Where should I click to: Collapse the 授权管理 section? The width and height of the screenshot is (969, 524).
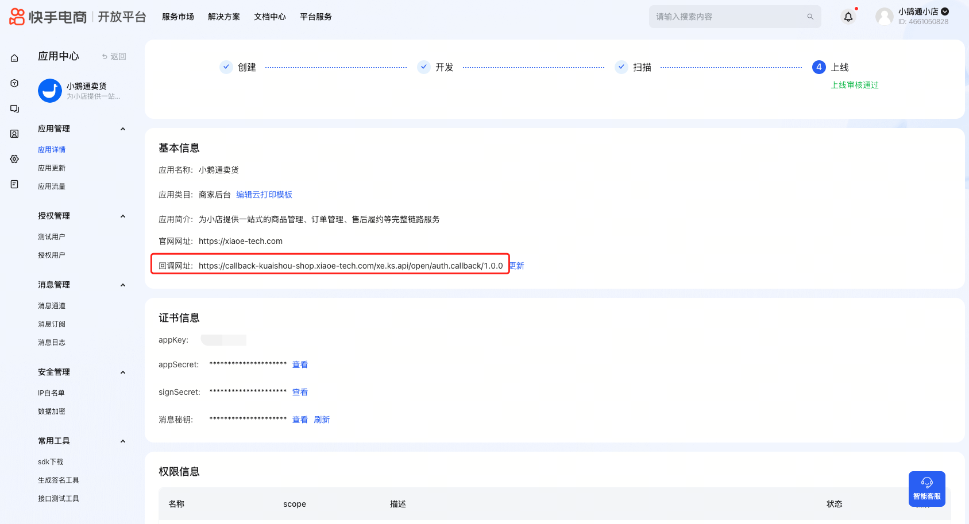click(123, 216)
